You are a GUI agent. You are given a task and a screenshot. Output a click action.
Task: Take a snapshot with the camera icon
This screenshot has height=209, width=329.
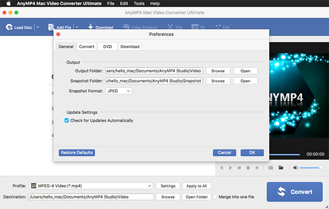pyautogui.click(x=271, y=167)
